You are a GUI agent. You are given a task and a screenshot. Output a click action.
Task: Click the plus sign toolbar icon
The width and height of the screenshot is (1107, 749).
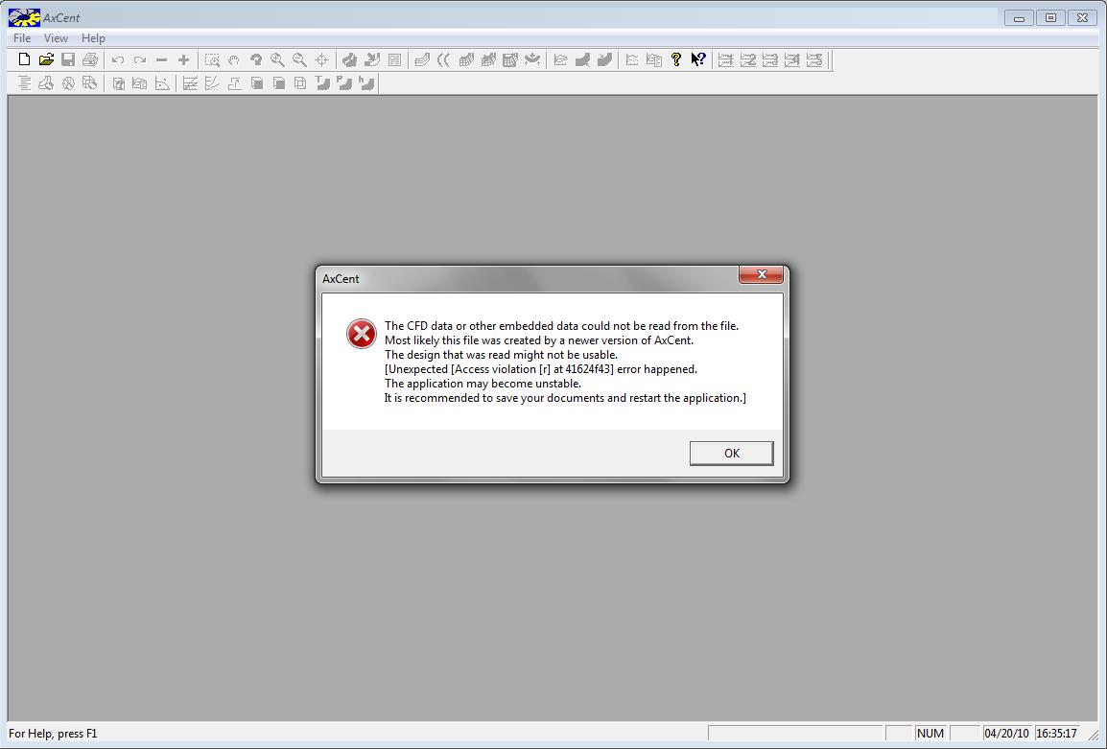tap(183, 60)
